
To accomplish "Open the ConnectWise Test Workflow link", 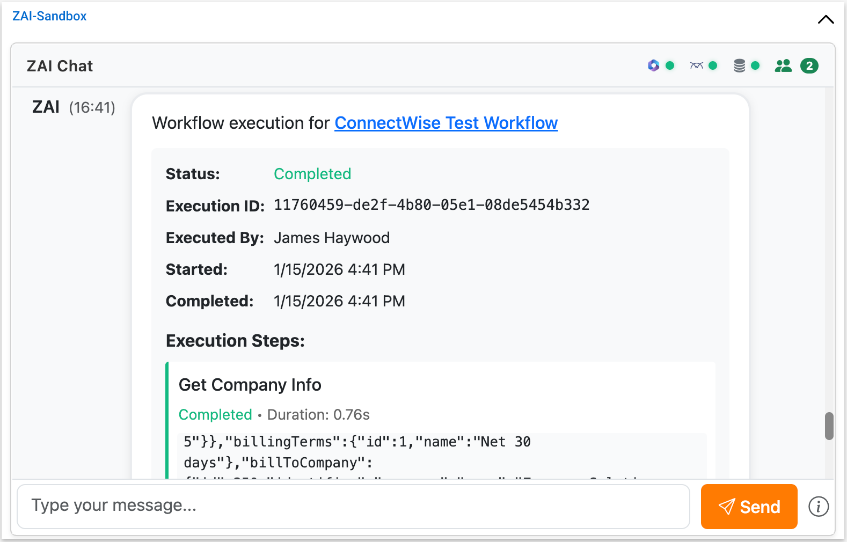I will 446,123.
